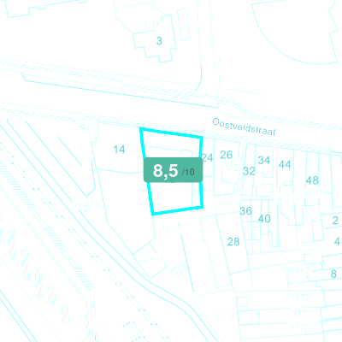Select the parcel labeled 808Y2

pos(298,269)
